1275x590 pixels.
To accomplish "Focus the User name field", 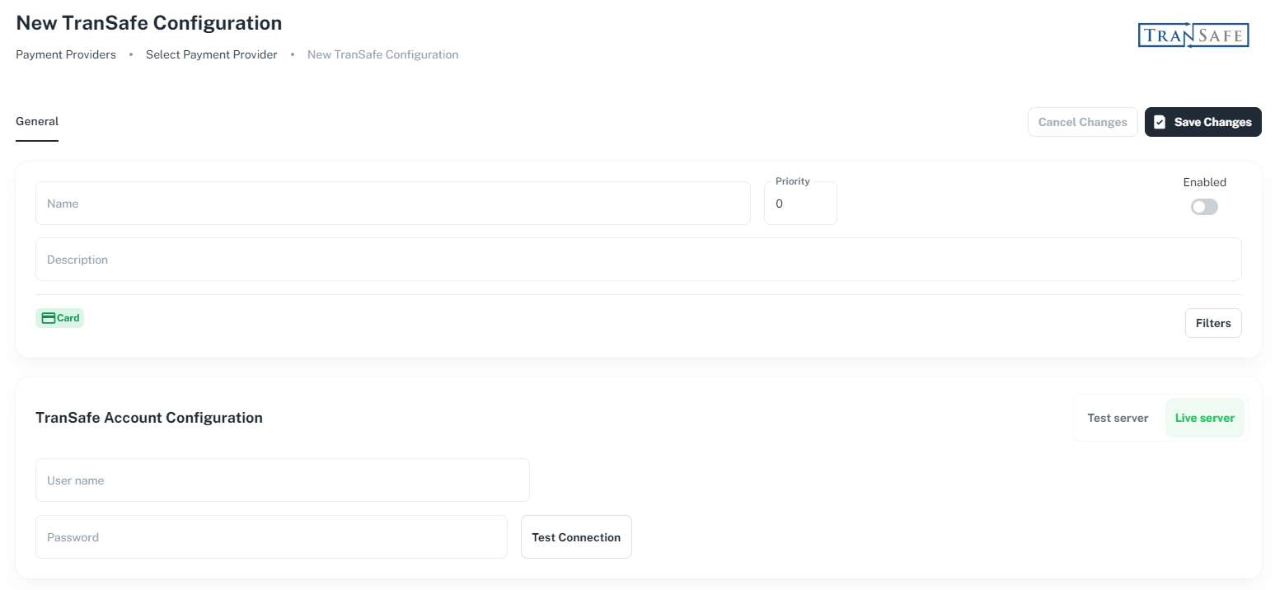I will (x=283, y=480).
